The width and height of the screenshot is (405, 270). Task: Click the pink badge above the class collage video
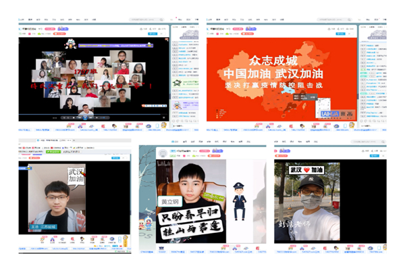[x=49, y=29]
